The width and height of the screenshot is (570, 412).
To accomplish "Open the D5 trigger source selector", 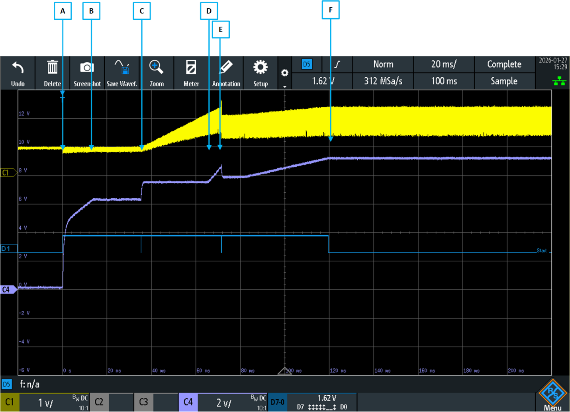I will [307, 64].
